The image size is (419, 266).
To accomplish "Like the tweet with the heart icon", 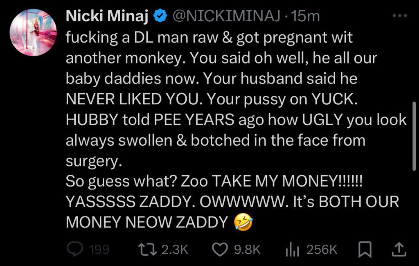I will [221, 249].
